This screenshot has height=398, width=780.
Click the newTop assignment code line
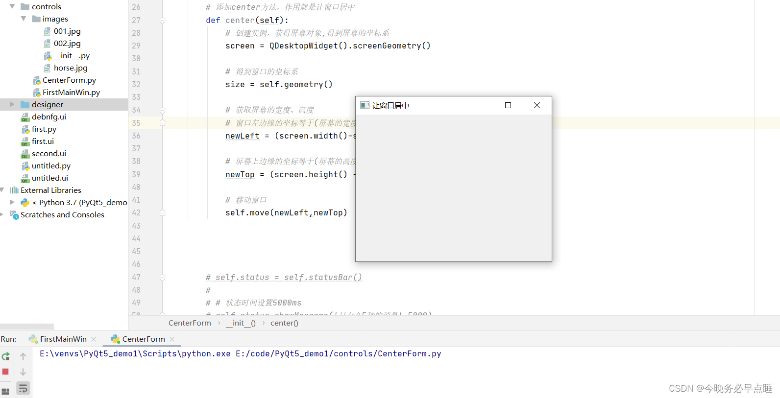click(290, 175)
